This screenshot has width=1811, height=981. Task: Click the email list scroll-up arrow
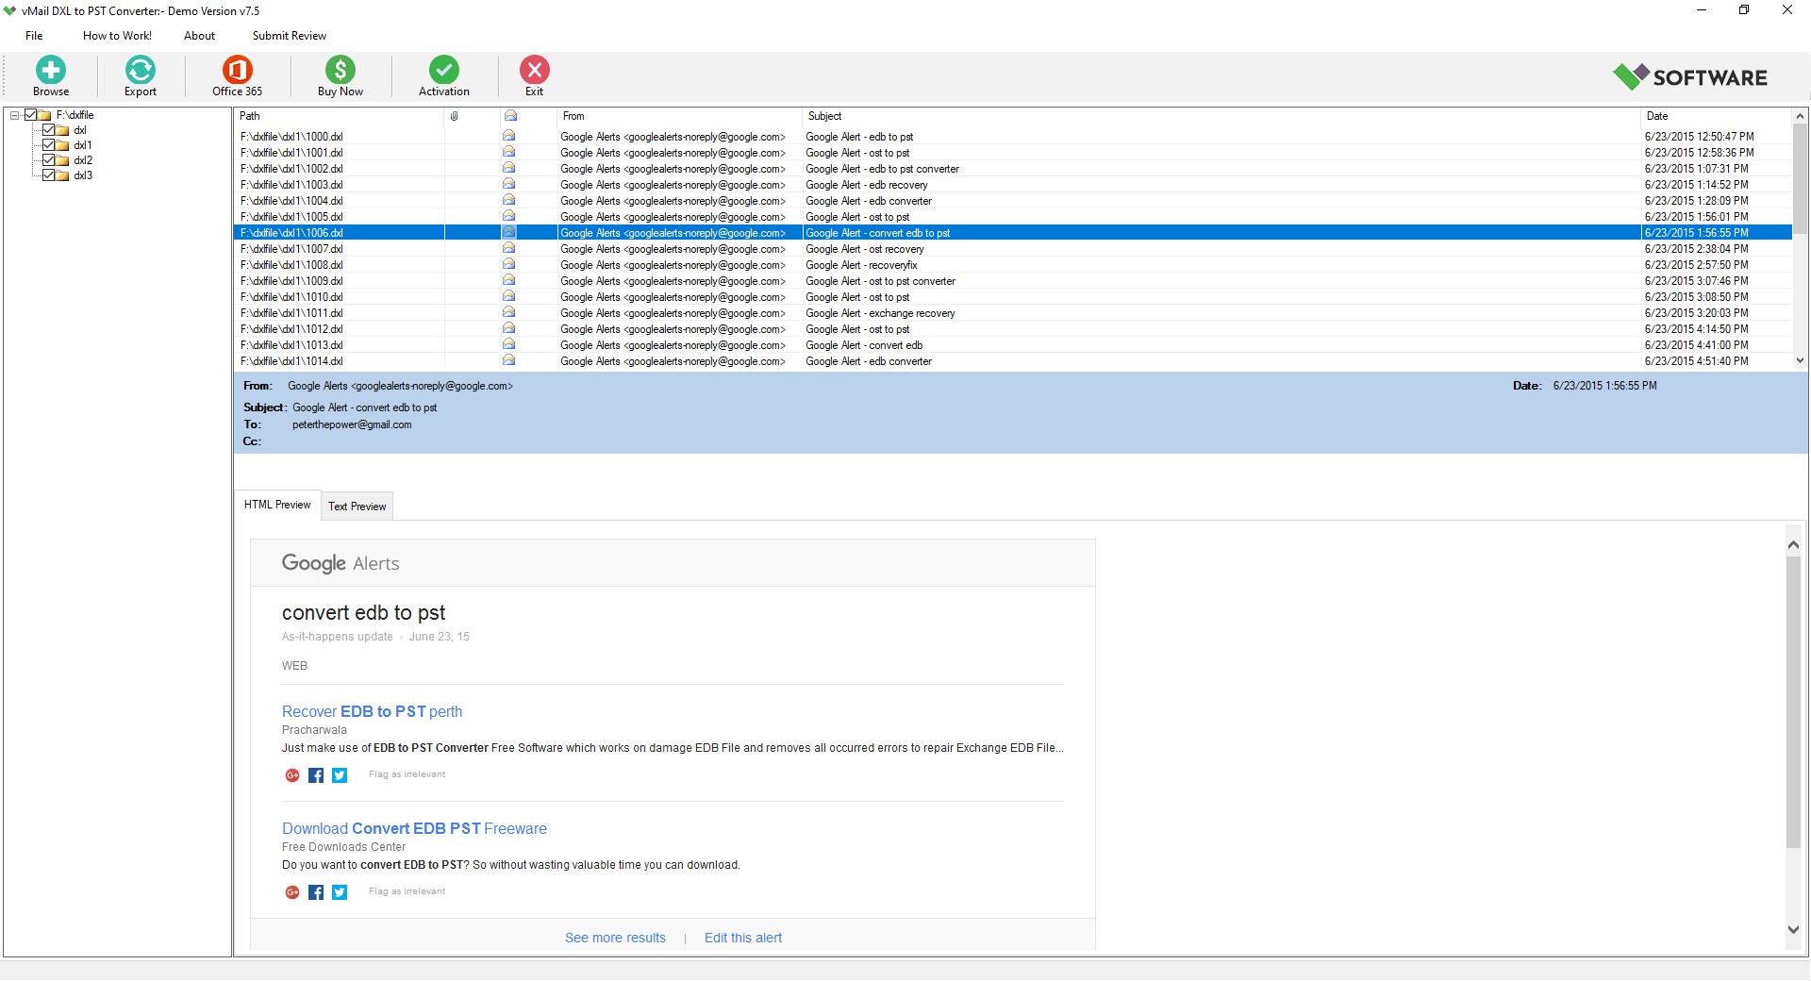(x=1800, y=117)
